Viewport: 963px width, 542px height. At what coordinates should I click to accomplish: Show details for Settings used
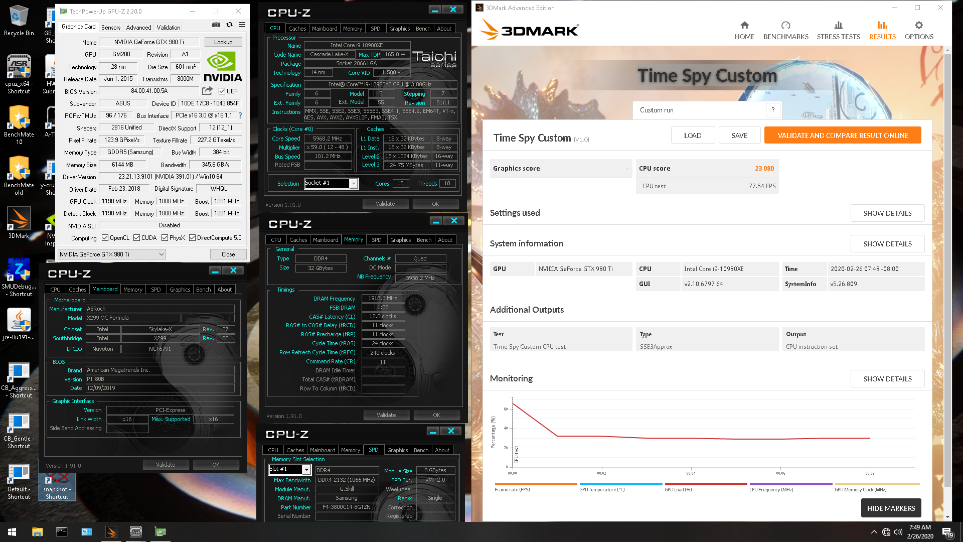point(887,213)
